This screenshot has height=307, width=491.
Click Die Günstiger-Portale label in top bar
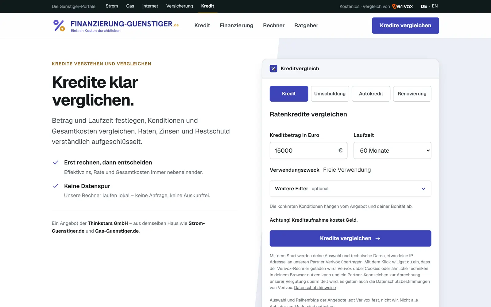[x=74, y=6]
